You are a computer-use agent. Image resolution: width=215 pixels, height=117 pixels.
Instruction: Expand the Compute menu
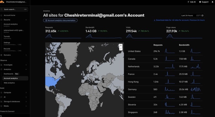point(26,93)
